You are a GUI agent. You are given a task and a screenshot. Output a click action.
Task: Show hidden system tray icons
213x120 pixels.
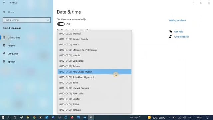point(169,118)
